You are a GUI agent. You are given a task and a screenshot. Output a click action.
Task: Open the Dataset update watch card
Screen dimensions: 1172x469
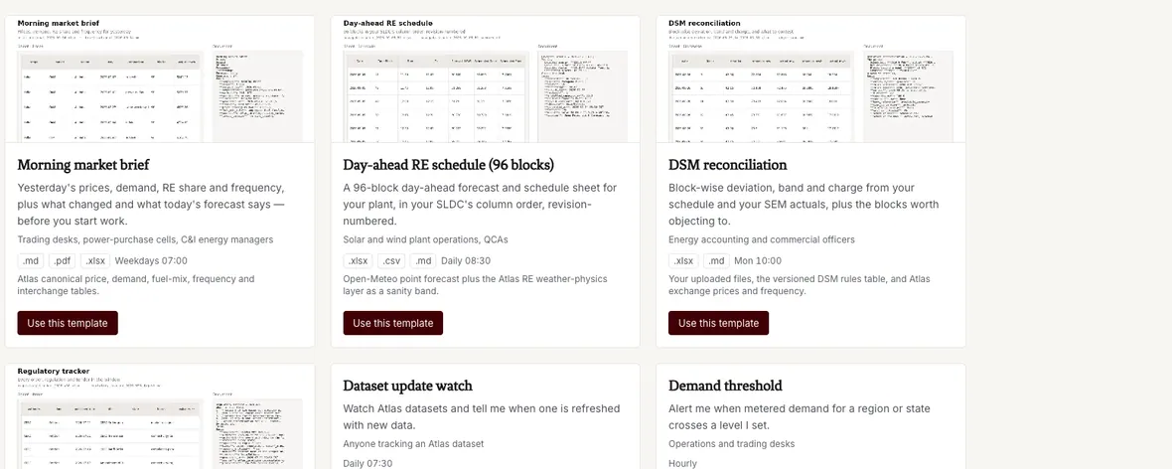(x=485, y=416)
